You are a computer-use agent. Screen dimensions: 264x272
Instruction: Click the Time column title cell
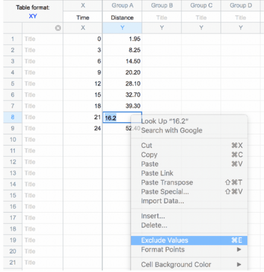point(83,17)
